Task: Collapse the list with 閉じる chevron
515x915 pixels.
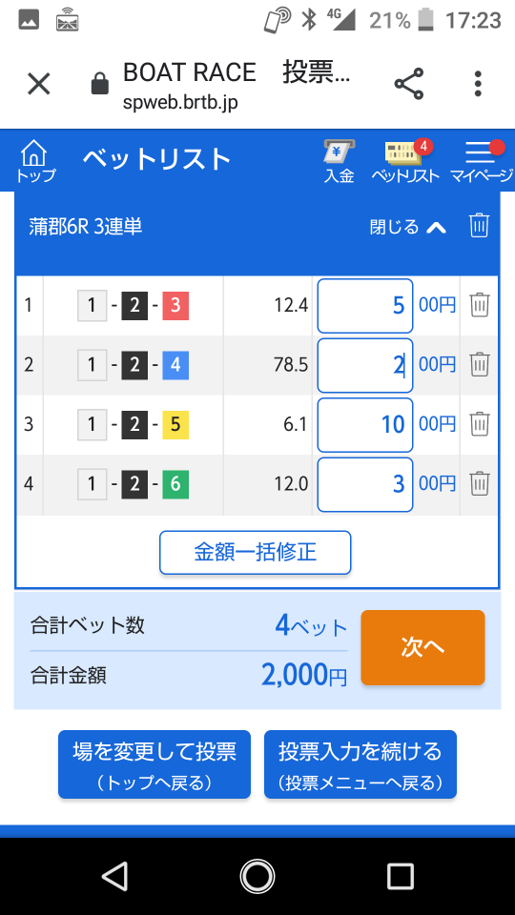Action: click(x=408, y=227)
